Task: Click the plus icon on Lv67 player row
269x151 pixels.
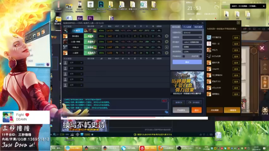Action: click(x=166, y=47)
